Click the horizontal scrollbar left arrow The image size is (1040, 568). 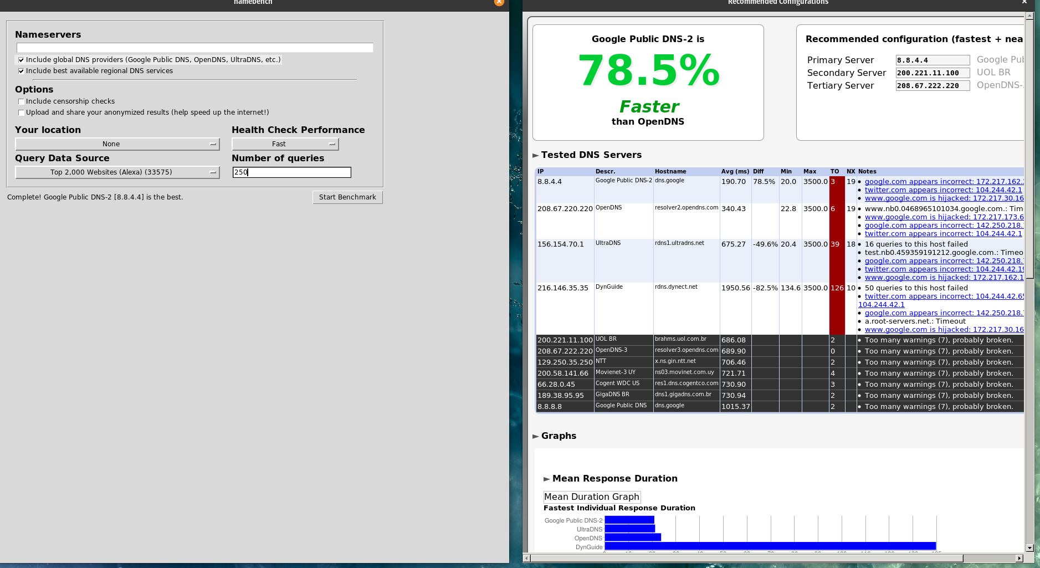[526, 558]
